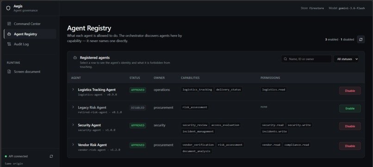
Task: Click the firestore store value
Action: 317,8
